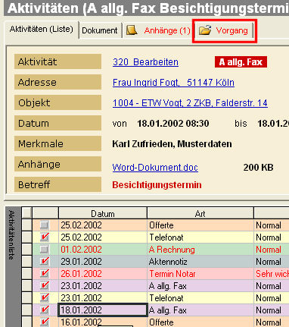Click the Vorgang folder icon

click(x=205, y=30)
